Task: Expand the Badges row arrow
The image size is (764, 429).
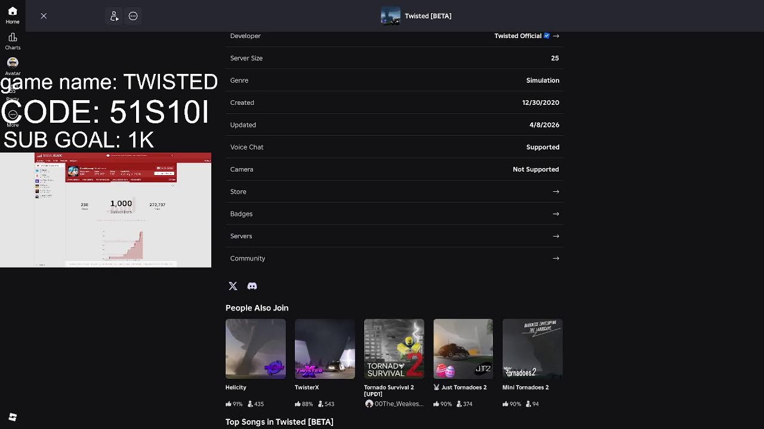Action: click(x=556, y=214)
